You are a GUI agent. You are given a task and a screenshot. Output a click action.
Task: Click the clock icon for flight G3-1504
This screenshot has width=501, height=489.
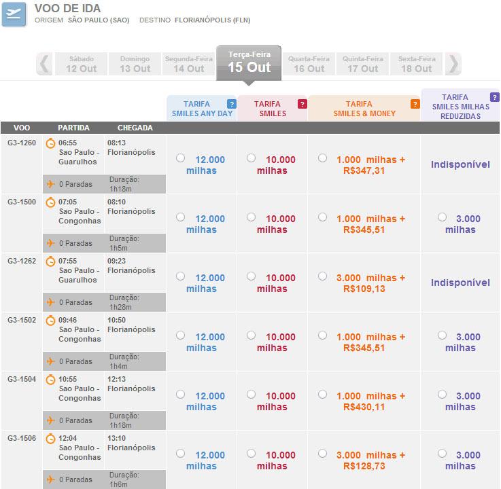point(50,380)
